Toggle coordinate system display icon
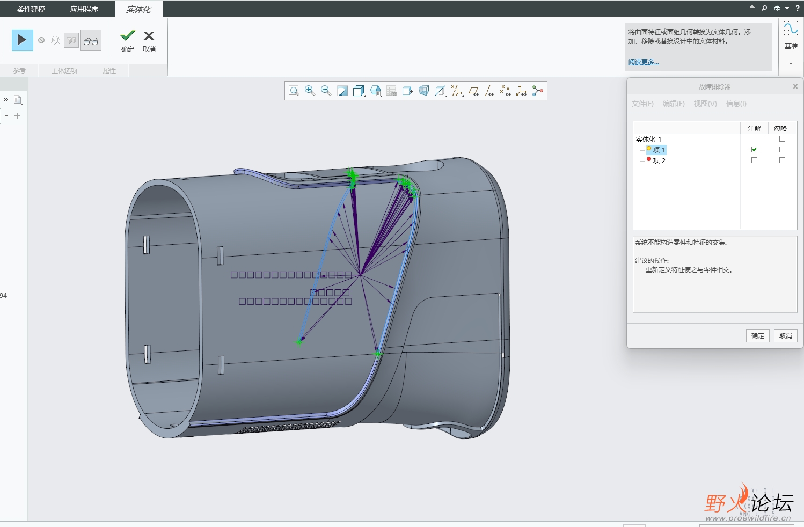Screen dimensions: 804x527 (521, 91)
